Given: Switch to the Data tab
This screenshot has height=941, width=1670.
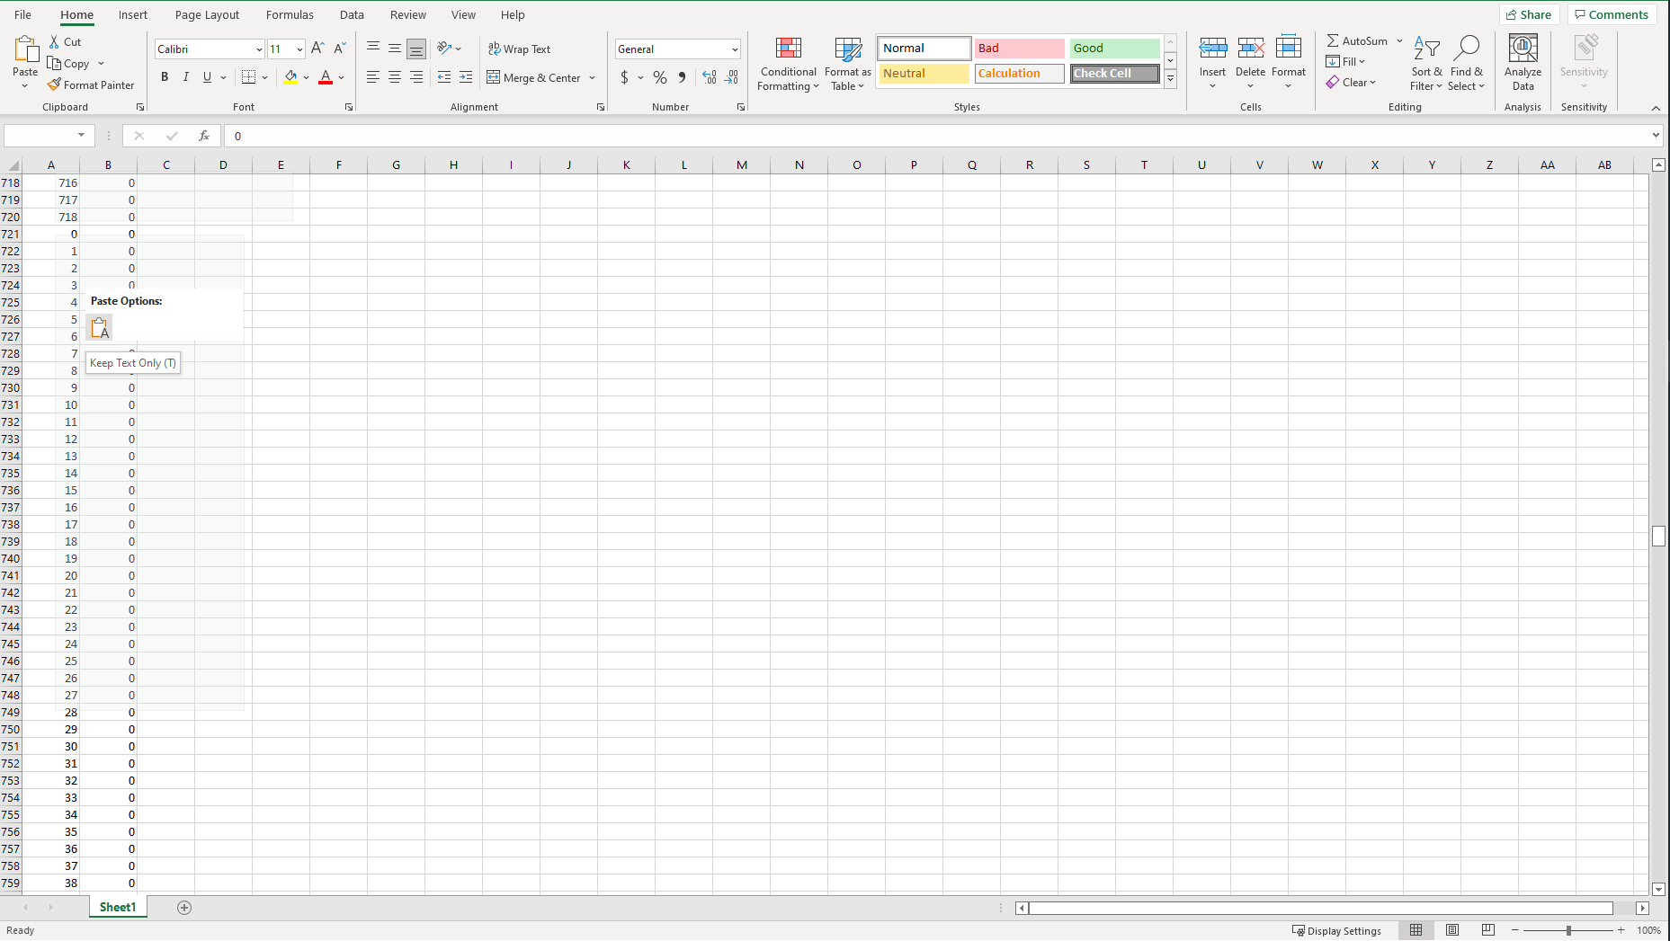Looking at the screenshot, I should pyautogui.click(x=352, y=14).
